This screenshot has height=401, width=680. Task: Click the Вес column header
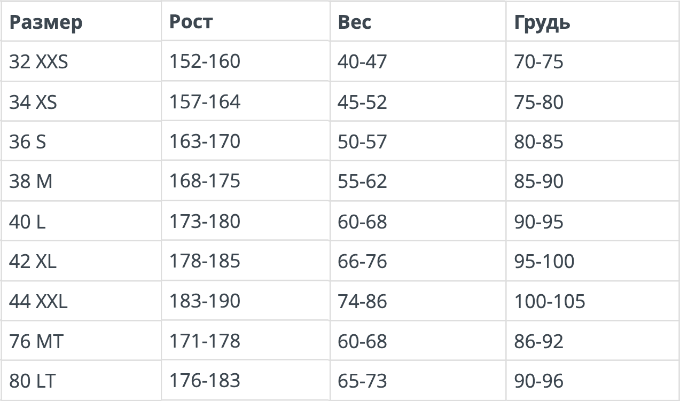(354, 22)
